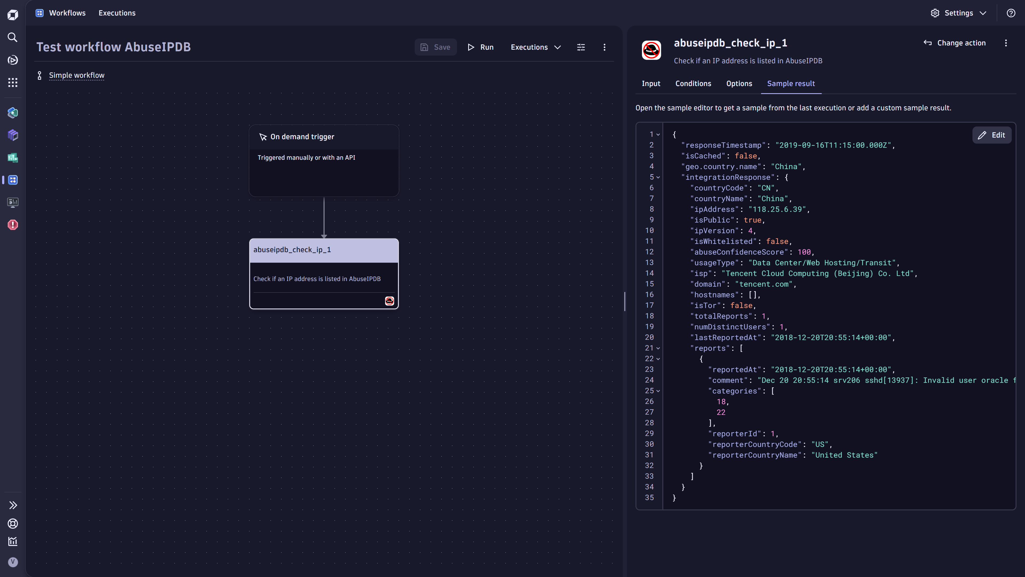
Task: Select the abuseipdb_check_ip_1 workflow node
Action: [324, 274]
